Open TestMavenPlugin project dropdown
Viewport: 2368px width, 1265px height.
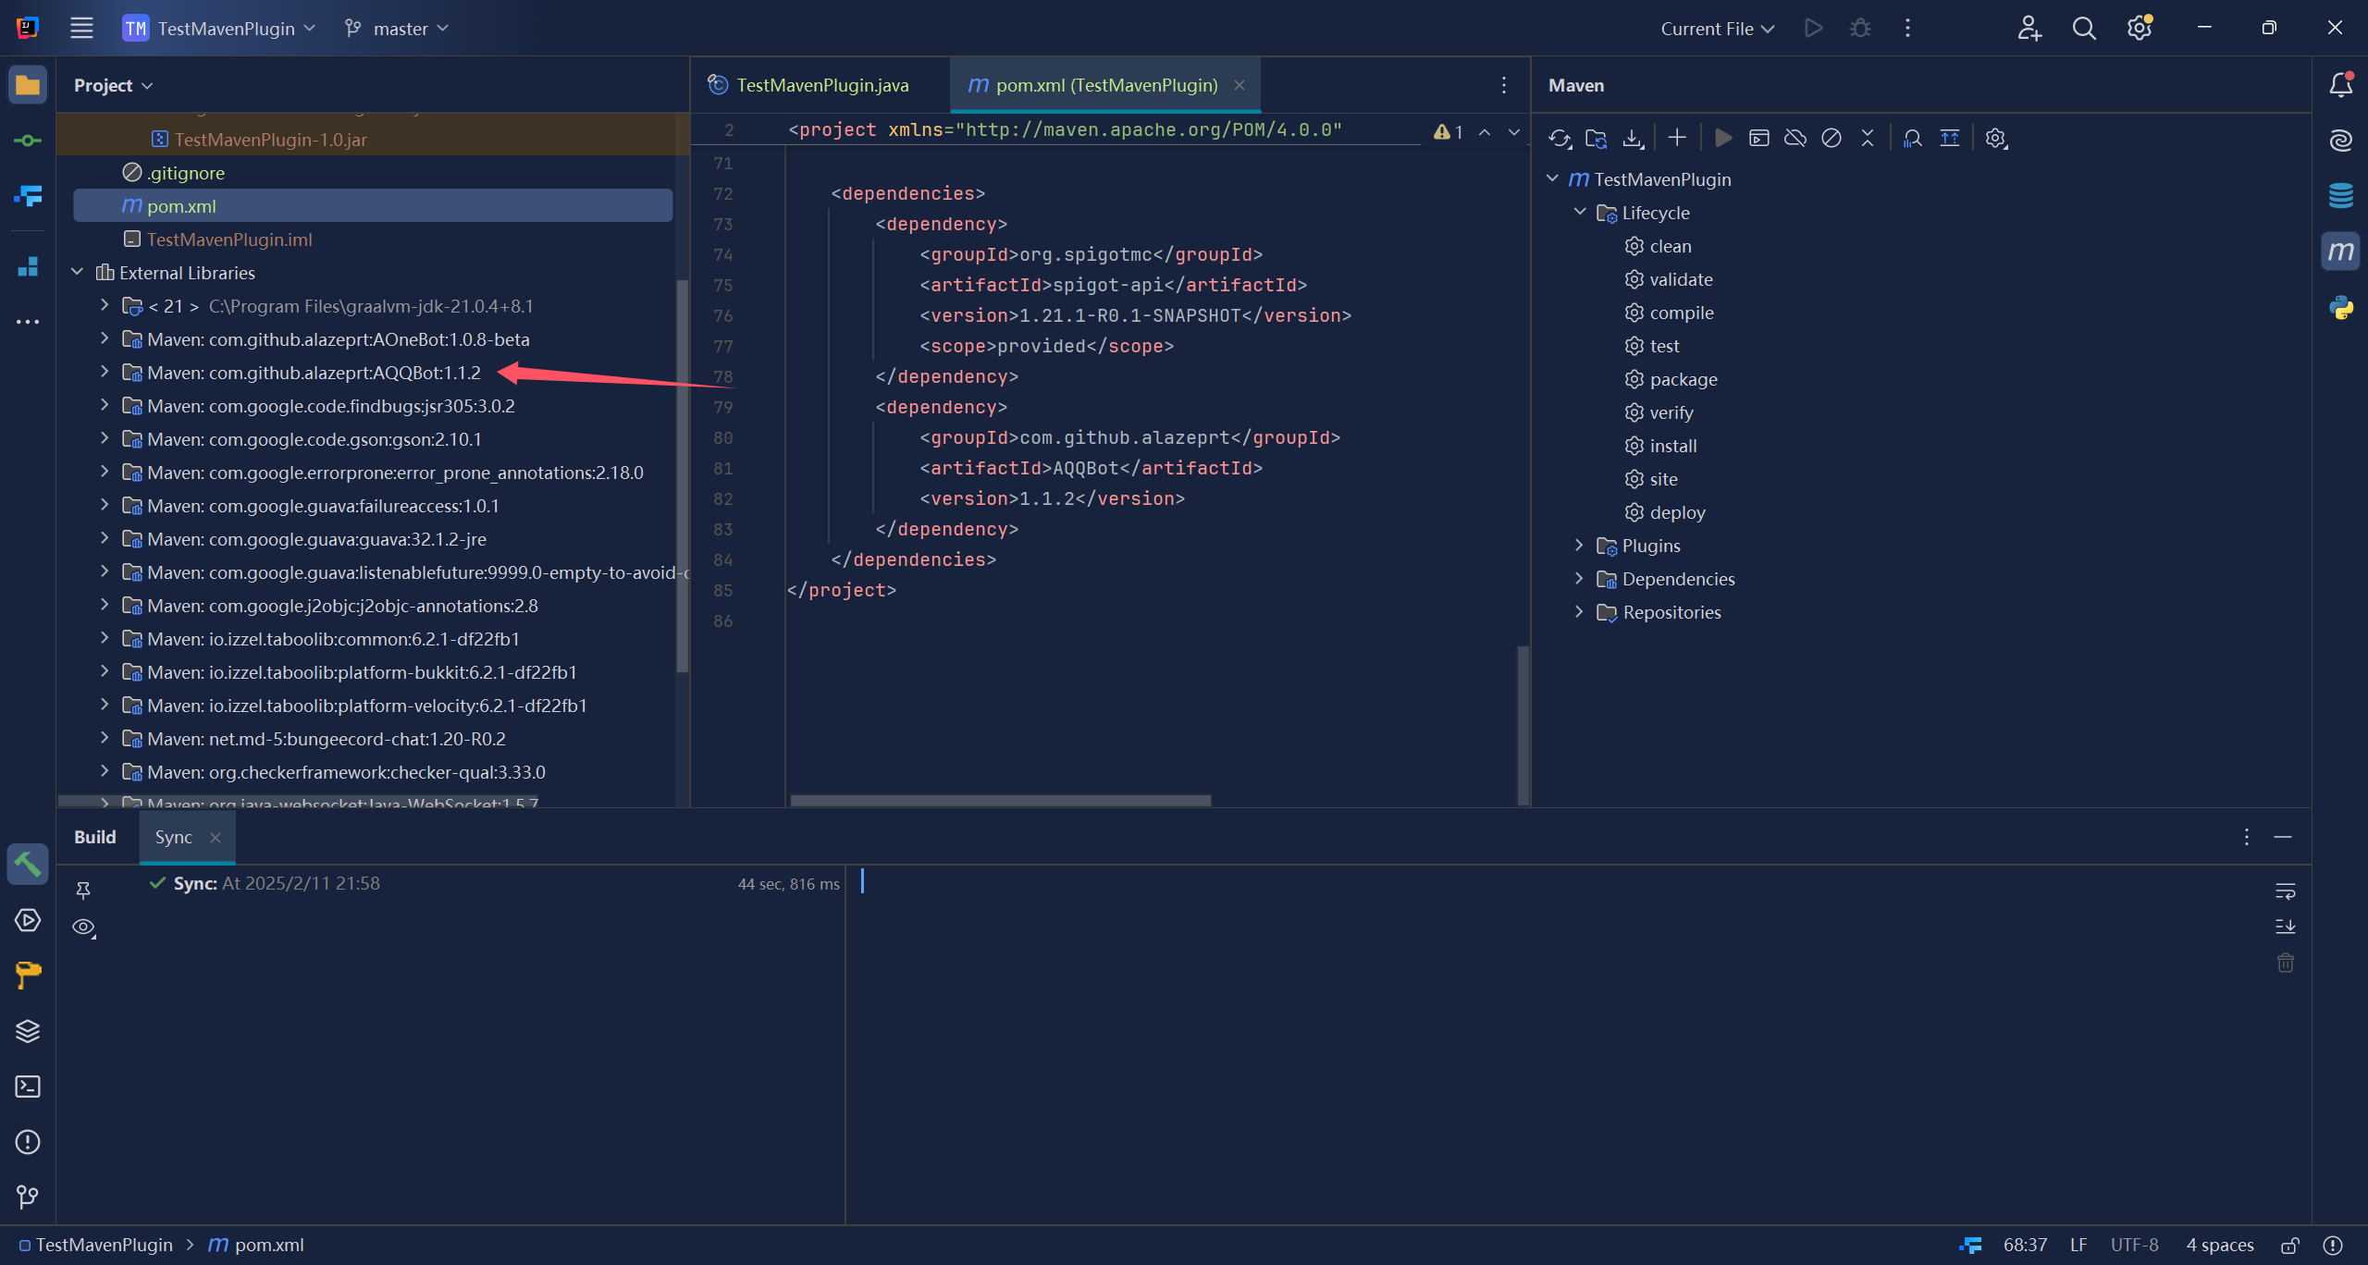tap(219, 29)
